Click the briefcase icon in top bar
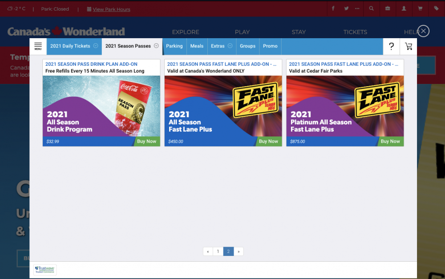 388,8
